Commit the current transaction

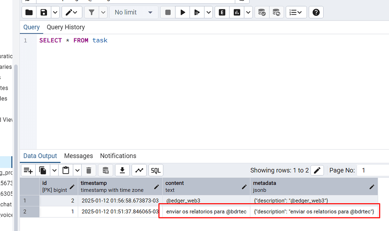click(x=262, y=12)
